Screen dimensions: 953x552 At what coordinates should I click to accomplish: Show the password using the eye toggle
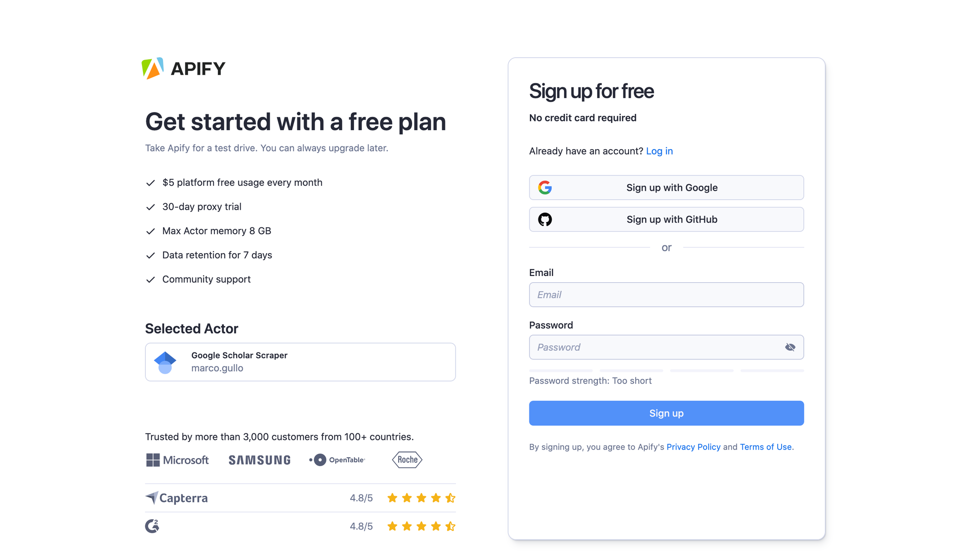(790, 347)
